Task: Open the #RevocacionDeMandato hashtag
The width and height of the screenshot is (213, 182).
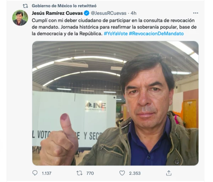Action: point(156,34)
